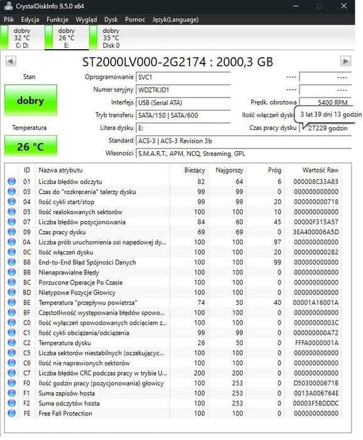Open the Edycja menu

pos(30,20)
